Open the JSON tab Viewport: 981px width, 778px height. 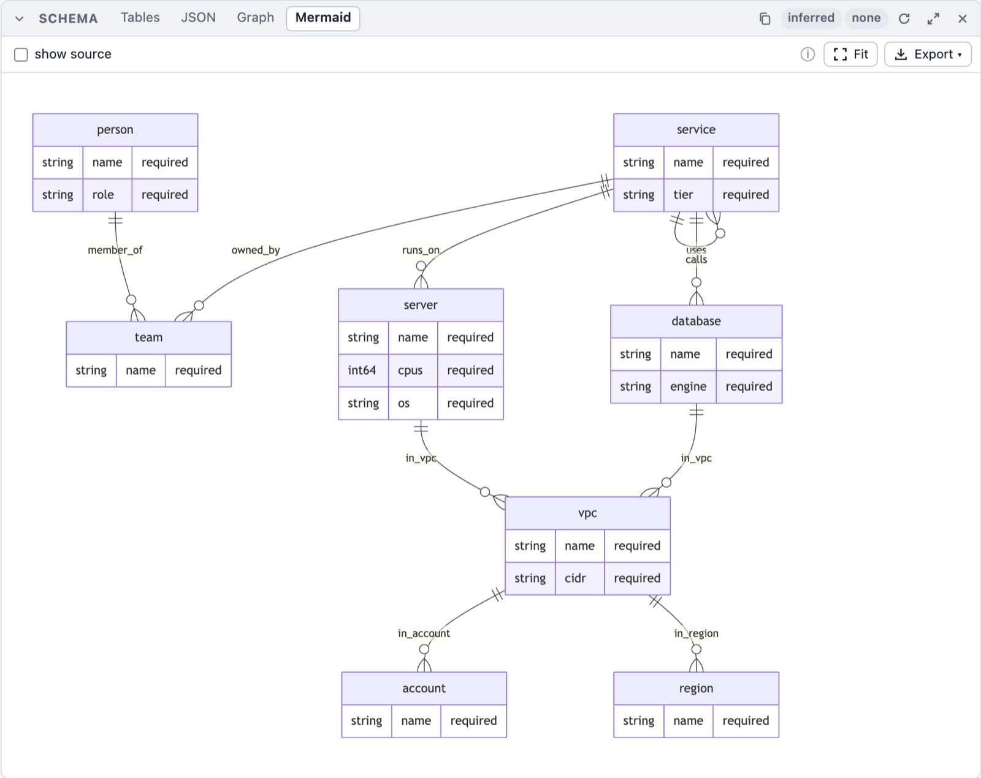click(198, 18)
